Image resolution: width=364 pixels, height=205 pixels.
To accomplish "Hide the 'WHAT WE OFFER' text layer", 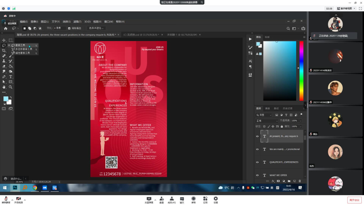I will click(258, 175).
